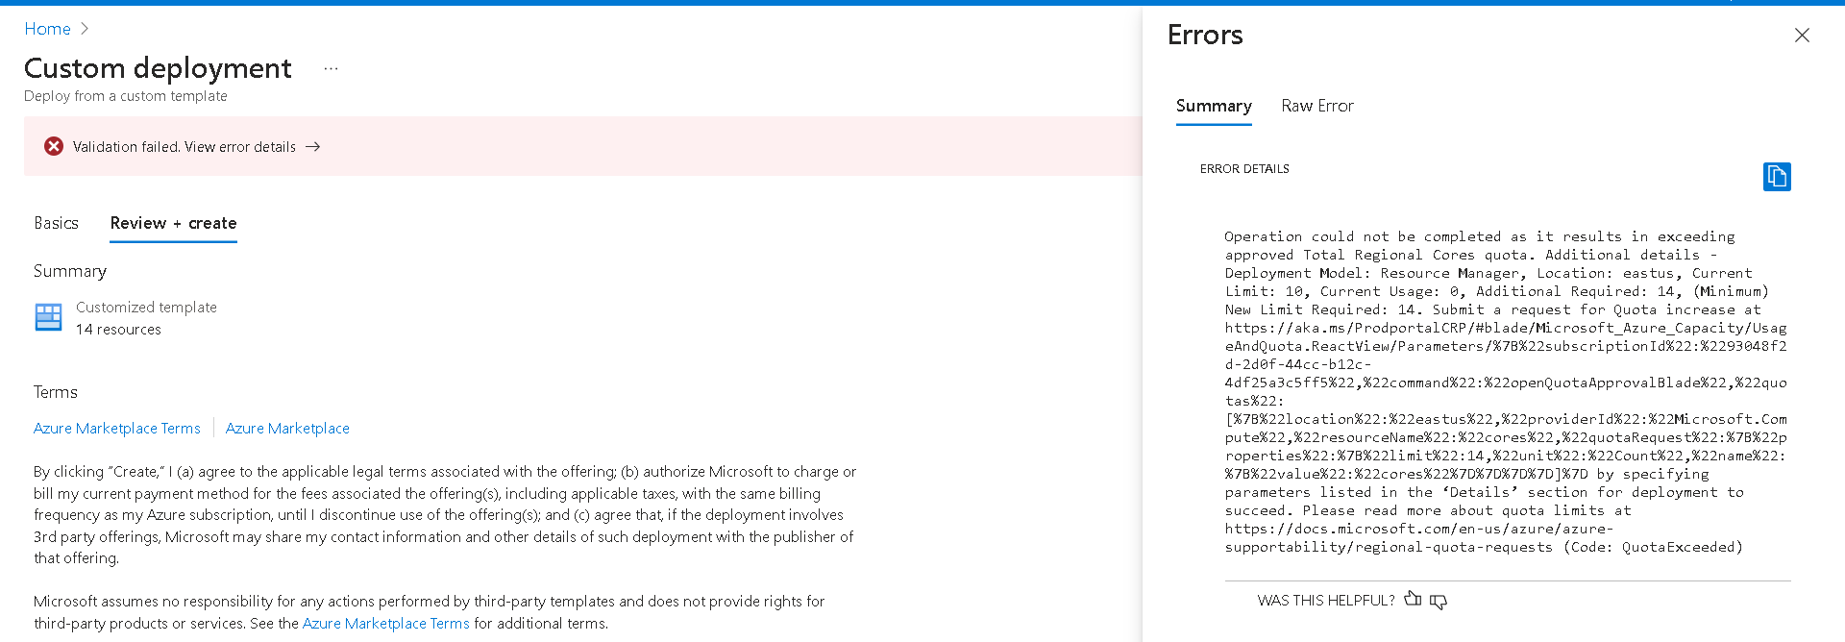
Task: Go to the Home breadcrumb link
Action: pos(47,29)
